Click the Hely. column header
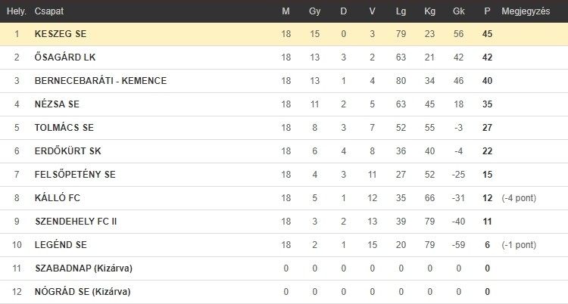568x304 pixels. (x=17, y=11)
